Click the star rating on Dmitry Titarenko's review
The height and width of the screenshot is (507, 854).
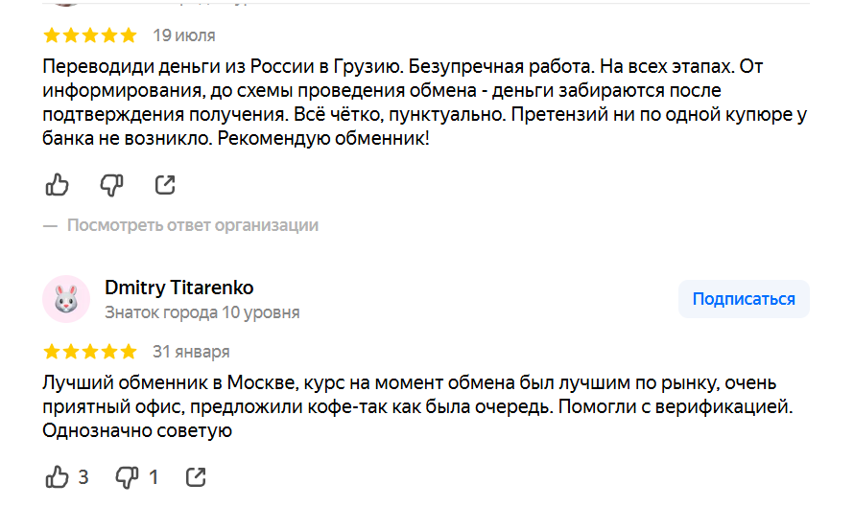[90, 351]
